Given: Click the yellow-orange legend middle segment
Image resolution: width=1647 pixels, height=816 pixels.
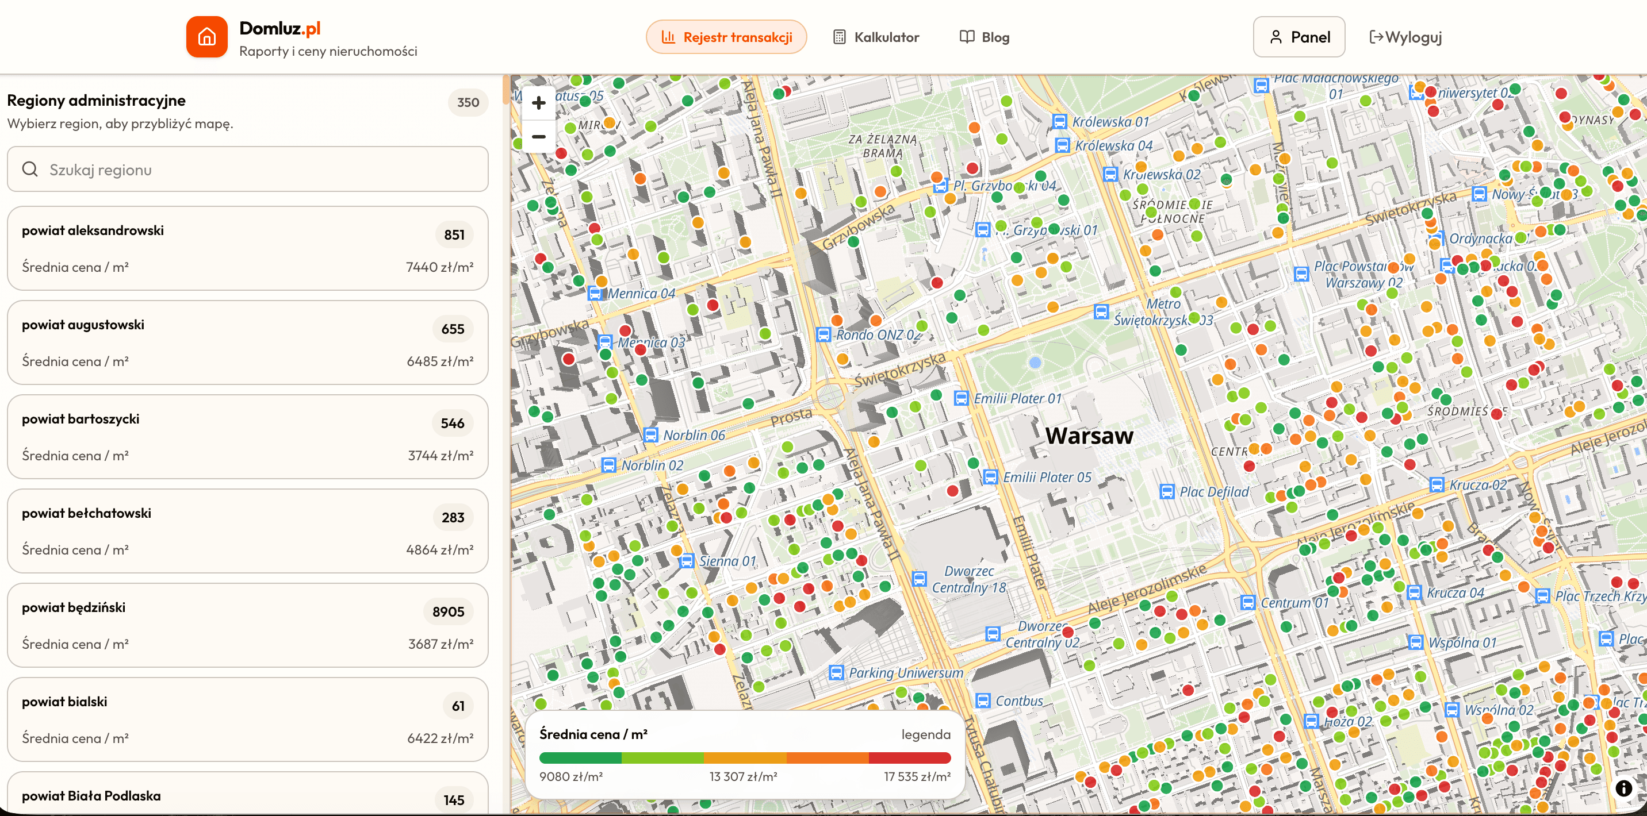Looking at the screenshot, I should point(745,758).
